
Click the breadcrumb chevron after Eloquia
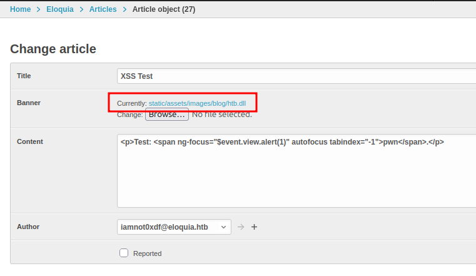[x=81, y=9]
